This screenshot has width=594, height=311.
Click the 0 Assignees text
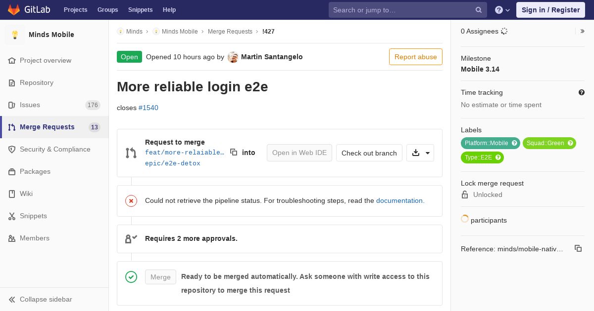click(x=480, y=31)
